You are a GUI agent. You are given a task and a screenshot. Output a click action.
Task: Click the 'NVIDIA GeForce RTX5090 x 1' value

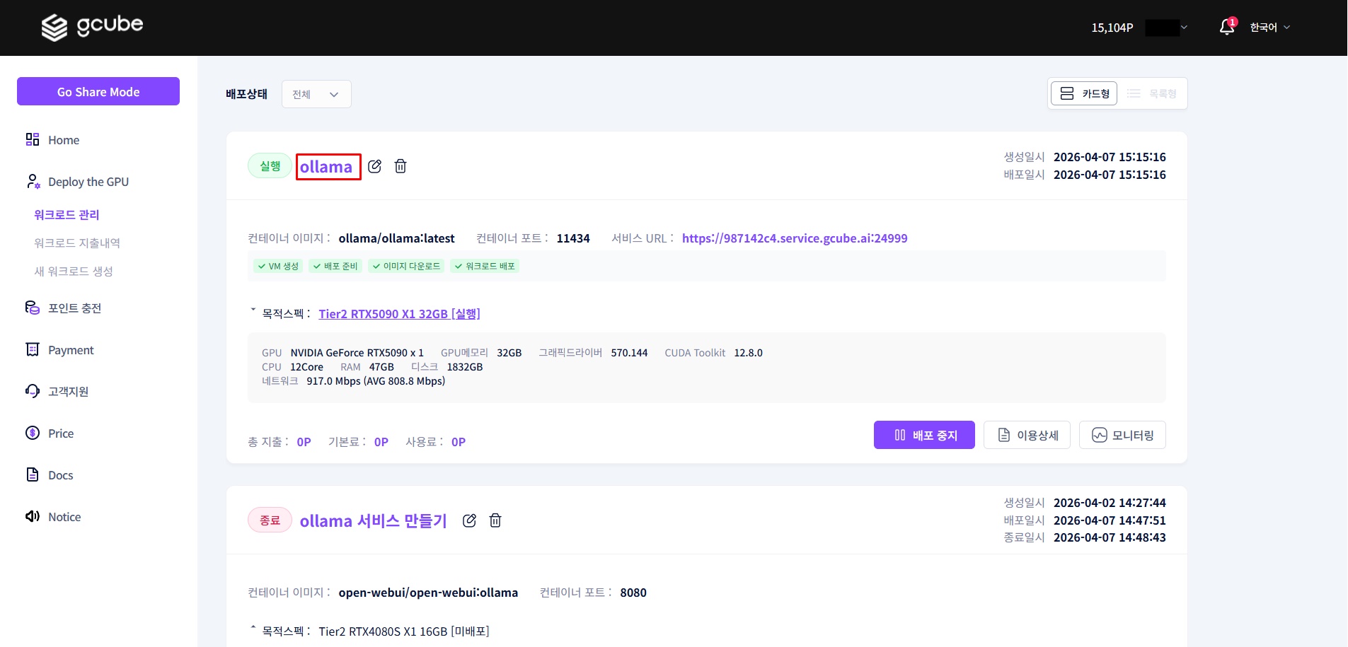[357, 353]
